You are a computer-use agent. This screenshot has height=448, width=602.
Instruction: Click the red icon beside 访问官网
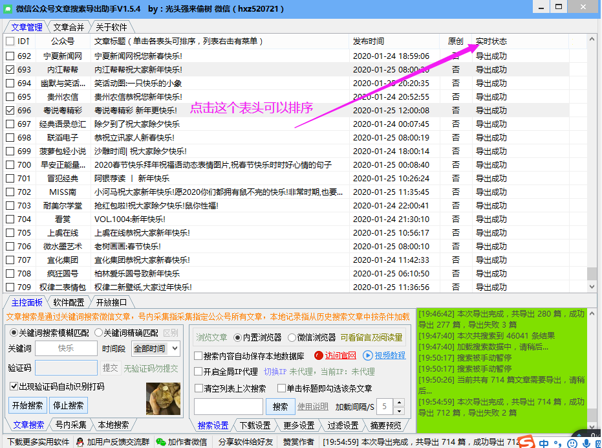coord(318,355)
